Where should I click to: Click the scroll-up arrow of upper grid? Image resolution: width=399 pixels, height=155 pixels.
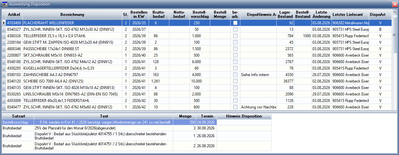394,12
